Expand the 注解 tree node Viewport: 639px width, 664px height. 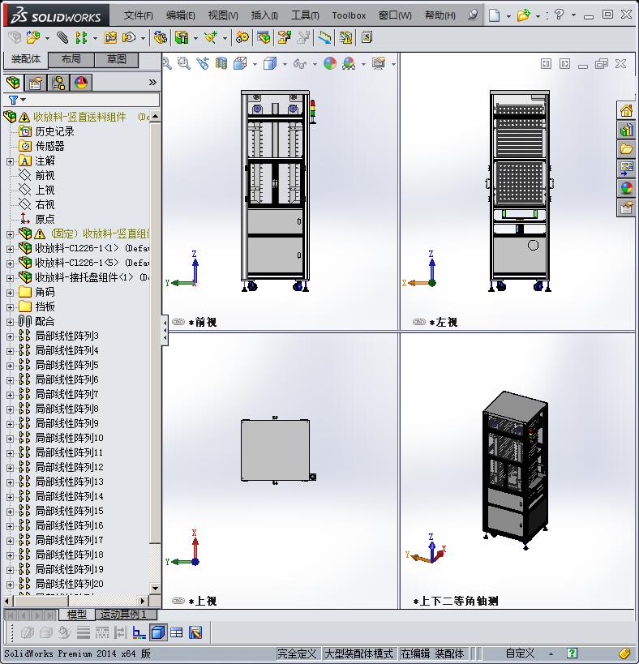(11, 161)
